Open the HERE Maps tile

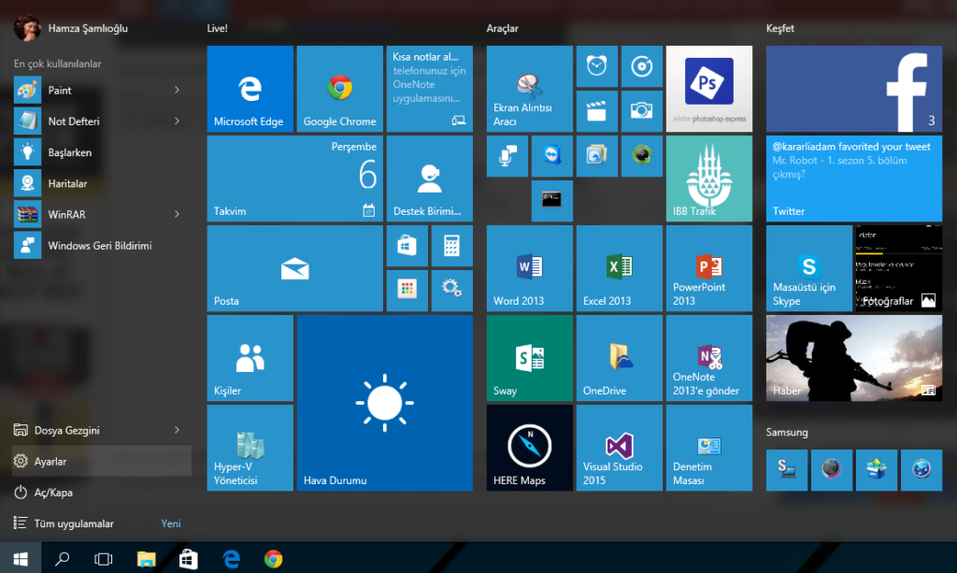pyautogui.click(x=529, y=447)
